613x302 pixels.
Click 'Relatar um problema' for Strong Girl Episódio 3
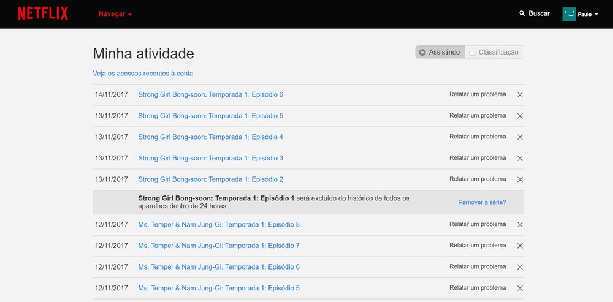478,158
